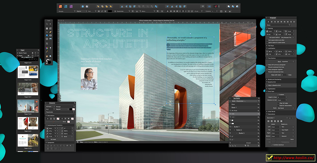Click the Pages panel tab
This screenshot has width=317, height=163.
pyautogui.click(x=22, y=50)
